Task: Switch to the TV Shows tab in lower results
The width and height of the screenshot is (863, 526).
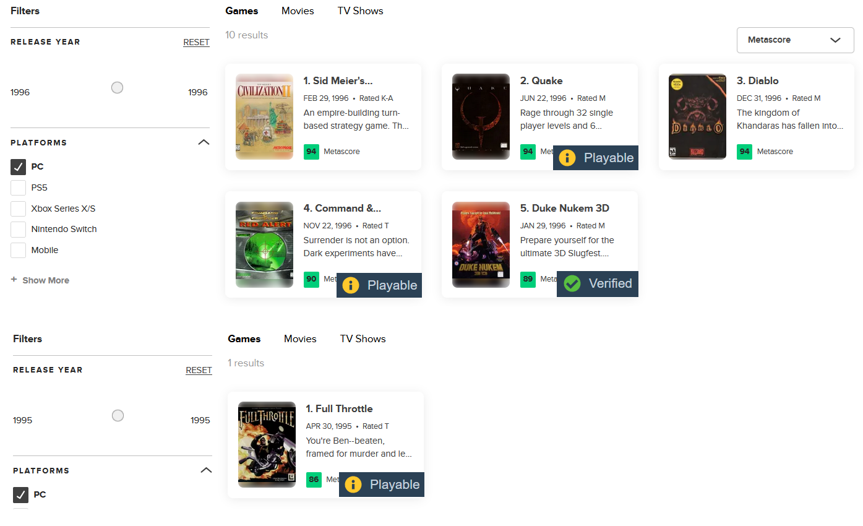Action: [x=363, y=339]
